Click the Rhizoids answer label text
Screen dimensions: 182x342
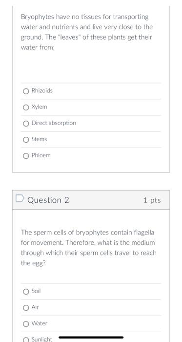coord(42,90)
